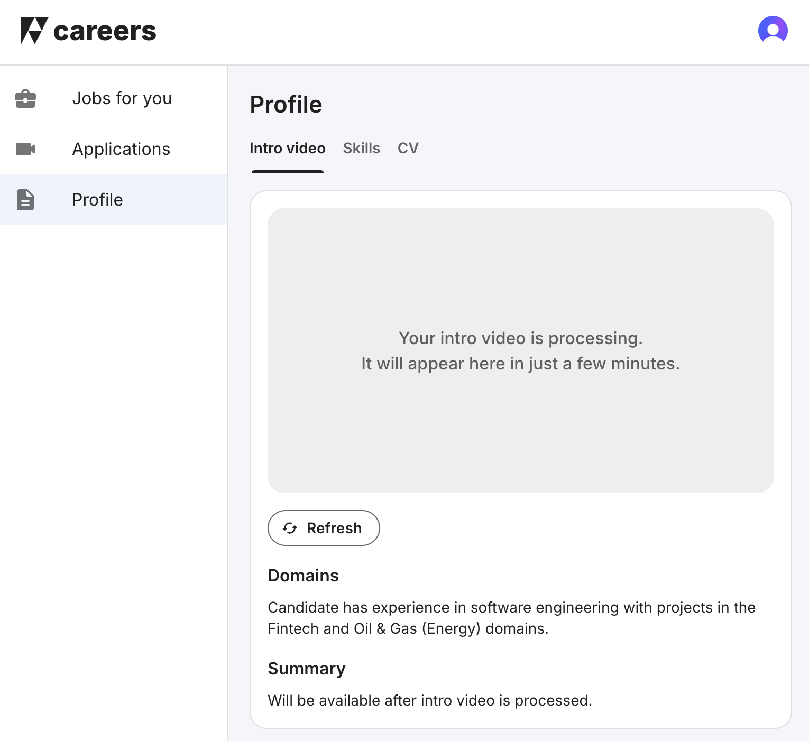The height and width of the screenshot is (741, 809).
Task: Navigate to Jobs for you in the sidebar
Action: click(x=122, y=98)
